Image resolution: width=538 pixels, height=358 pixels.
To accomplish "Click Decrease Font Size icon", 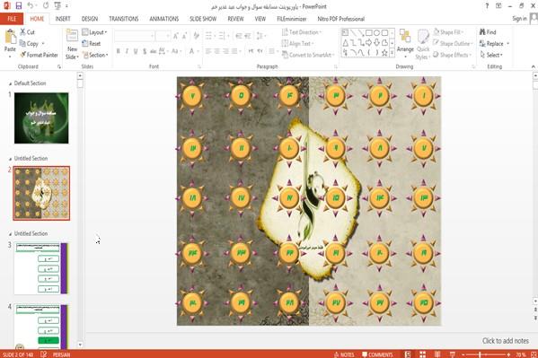I will [185, 36].
